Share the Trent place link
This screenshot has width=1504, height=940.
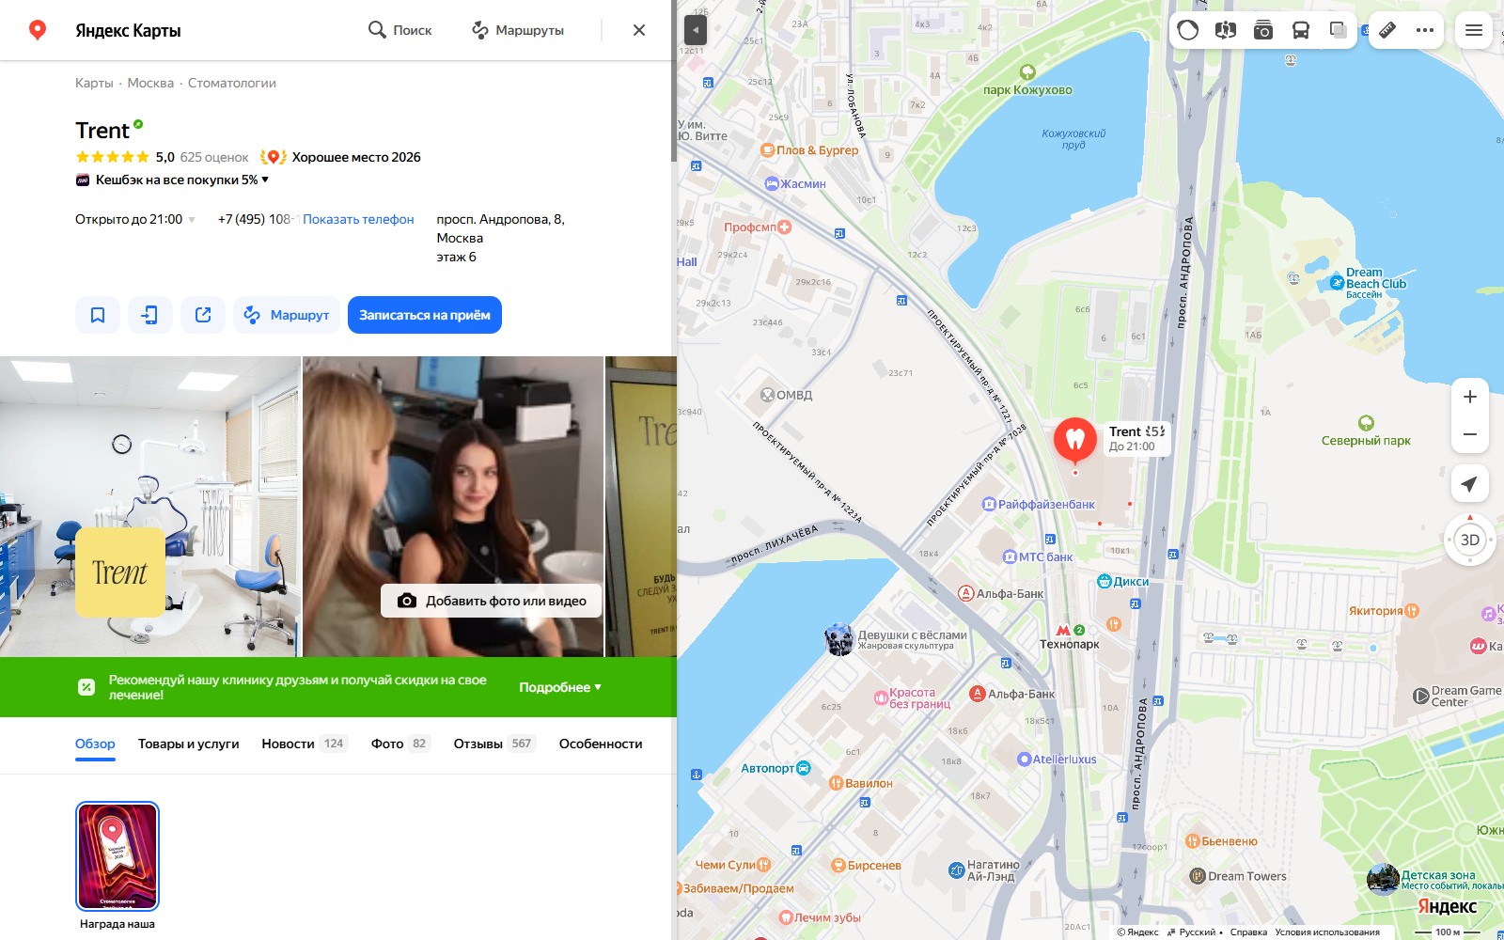(203, 315)
